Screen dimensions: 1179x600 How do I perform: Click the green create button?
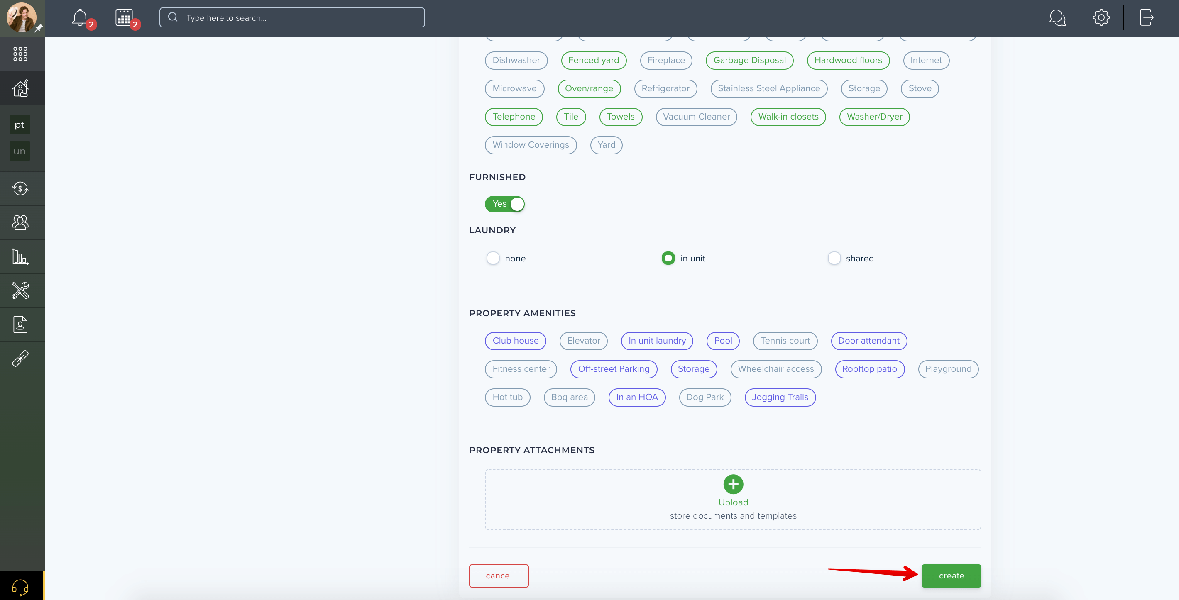click(x=951, y=576)
